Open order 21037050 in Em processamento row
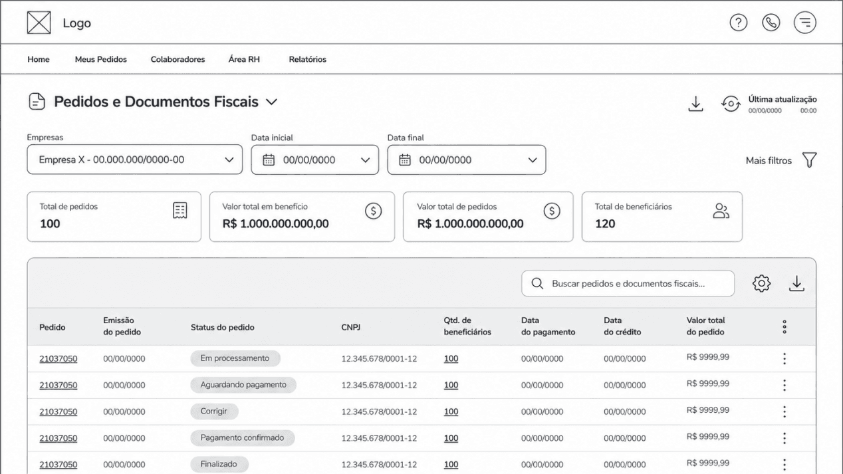 coord(58,359)
